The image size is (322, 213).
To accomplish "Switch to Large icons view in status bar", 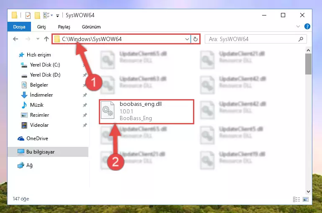I will pyautogui.click(x=306, y=199).
